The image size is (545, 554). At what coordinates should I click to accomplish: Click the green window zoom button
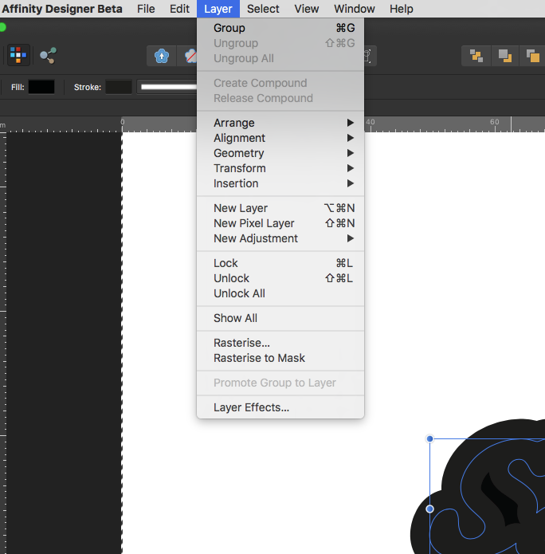click(2, 27)
